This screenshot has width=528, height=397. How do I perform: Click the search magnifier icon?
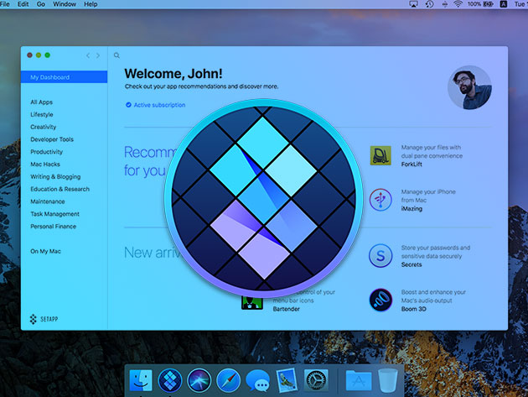tap(116, 55)
